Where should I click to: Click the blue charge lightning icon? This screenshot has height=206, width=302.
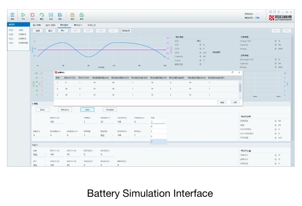(x=51, y=15)
